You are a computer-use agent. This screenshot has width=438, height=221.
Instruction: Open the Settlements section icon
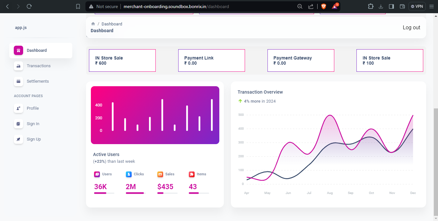point(18,81)
